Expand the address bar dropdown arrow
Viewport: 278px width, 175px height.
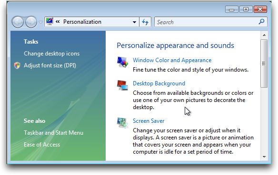click(134, 22)
